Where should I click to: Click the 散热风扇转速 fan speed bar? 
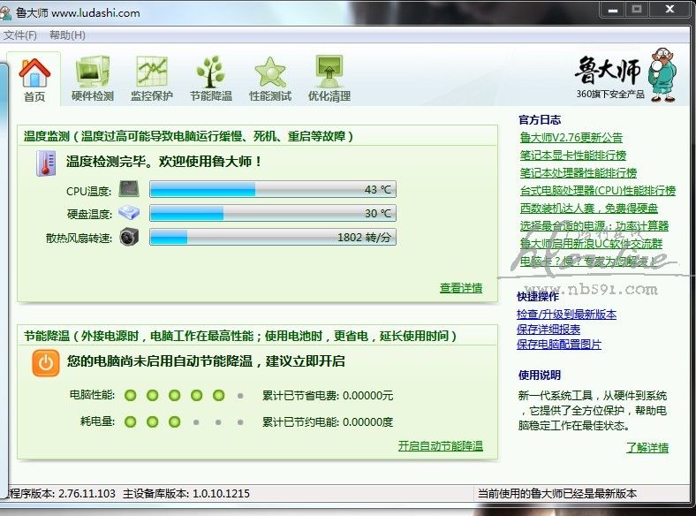tap(272, 238)
